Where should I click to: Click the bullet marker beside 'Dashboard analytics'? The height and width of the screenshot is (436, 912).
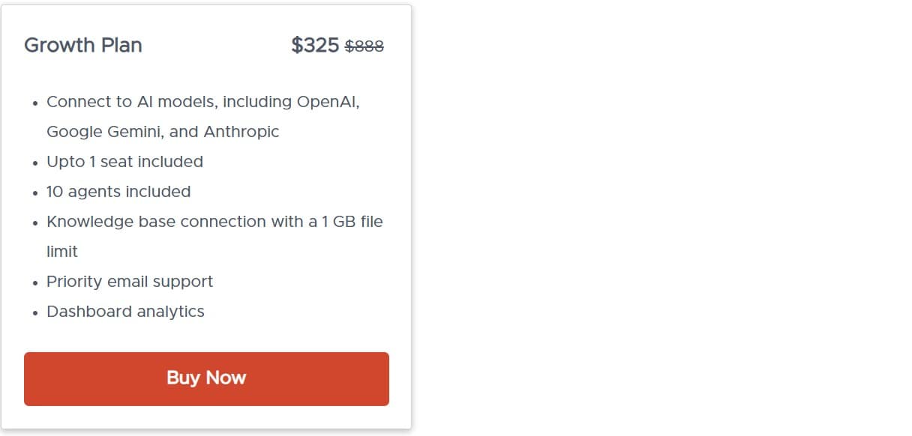pos(34,312)
